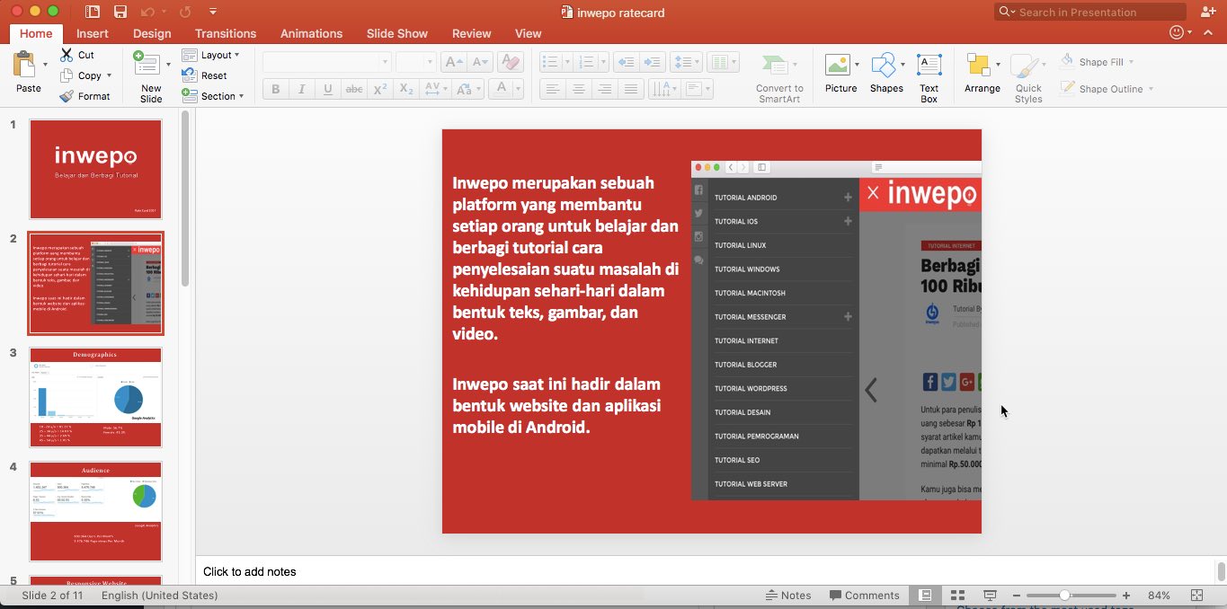Switch to Slide Sorter view
The width and height of the screenshot is (1227, 609).
(957, 596)
